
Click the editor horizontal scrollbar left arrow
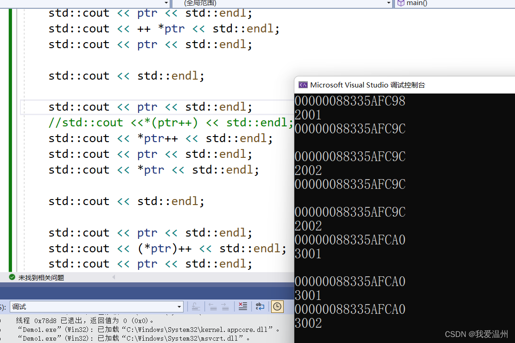click(x=114, y=277)
